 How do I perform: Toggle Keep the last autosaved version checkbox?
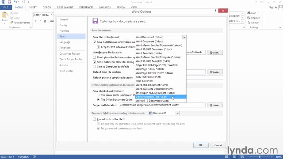[98, 47]
